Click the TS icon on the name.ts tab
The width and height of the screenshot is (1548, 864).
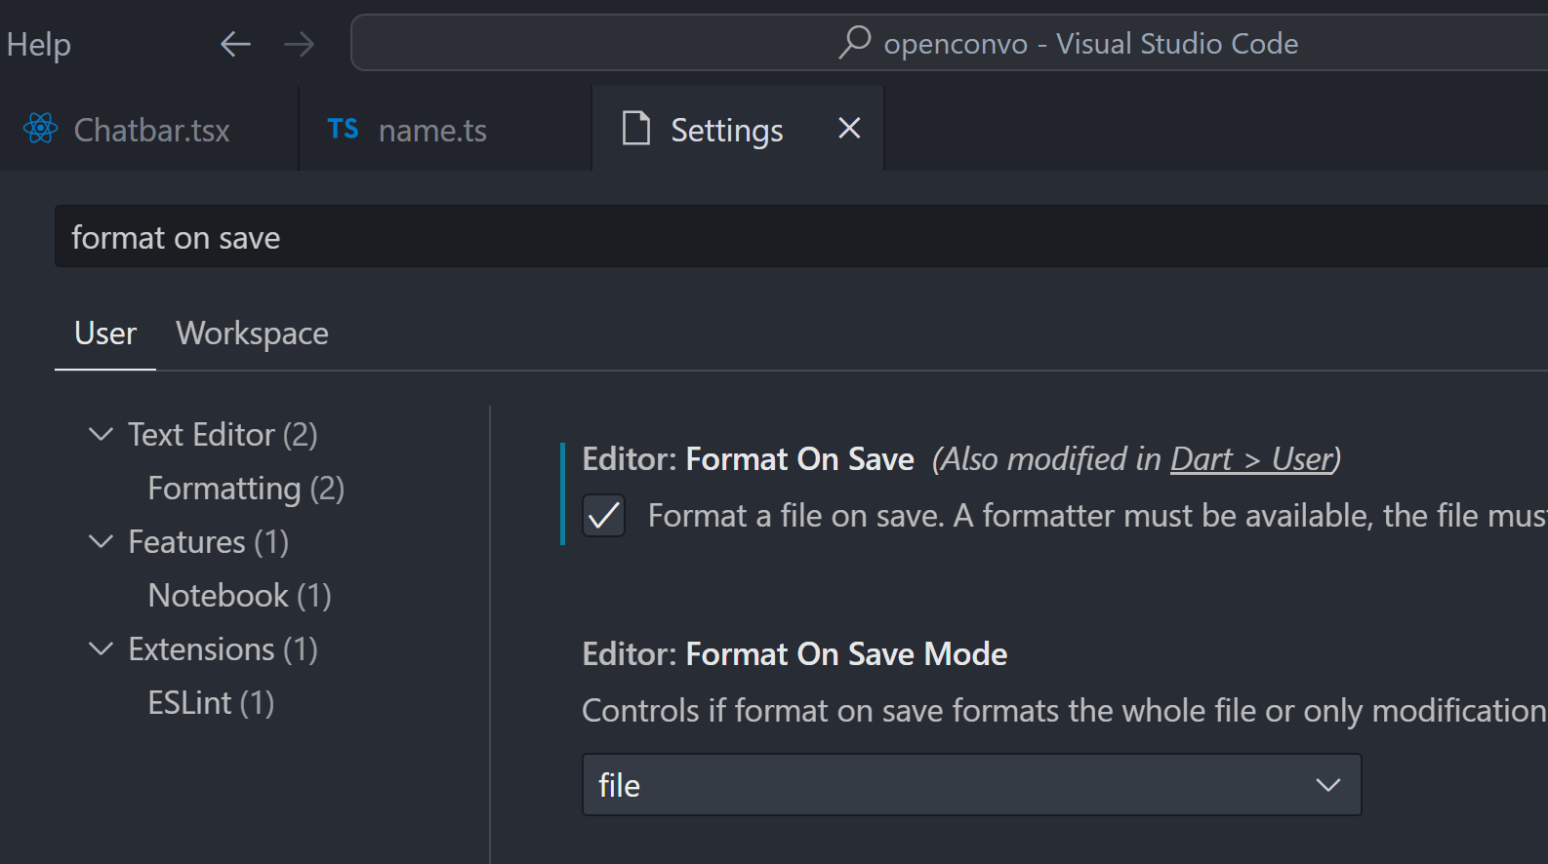coord(343,129)
